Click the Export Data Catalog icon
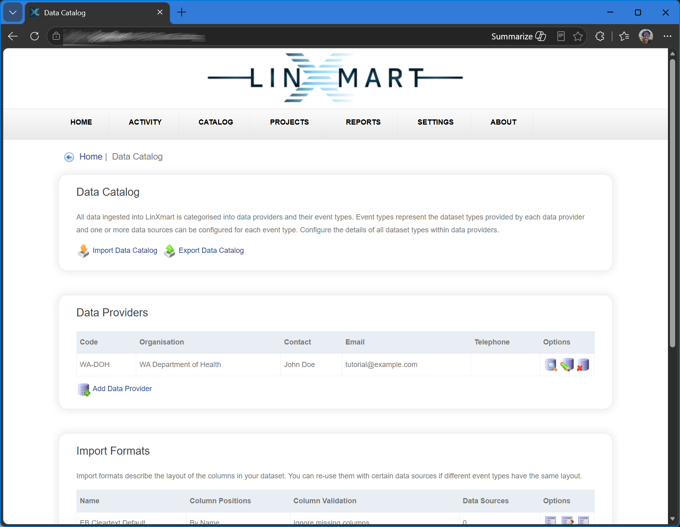The height and width of the screenshot is (527, 680). (x=170, y=251)
